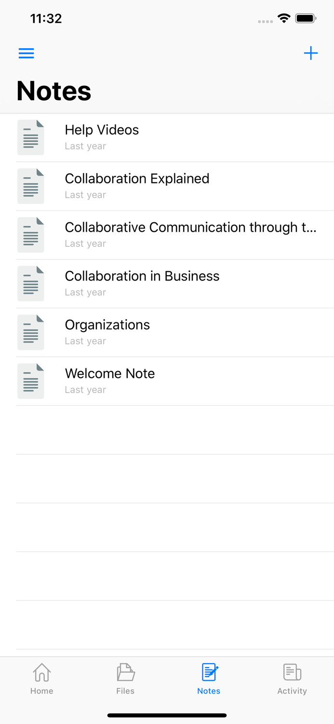Switch to the Files tab

click(125, 679)
